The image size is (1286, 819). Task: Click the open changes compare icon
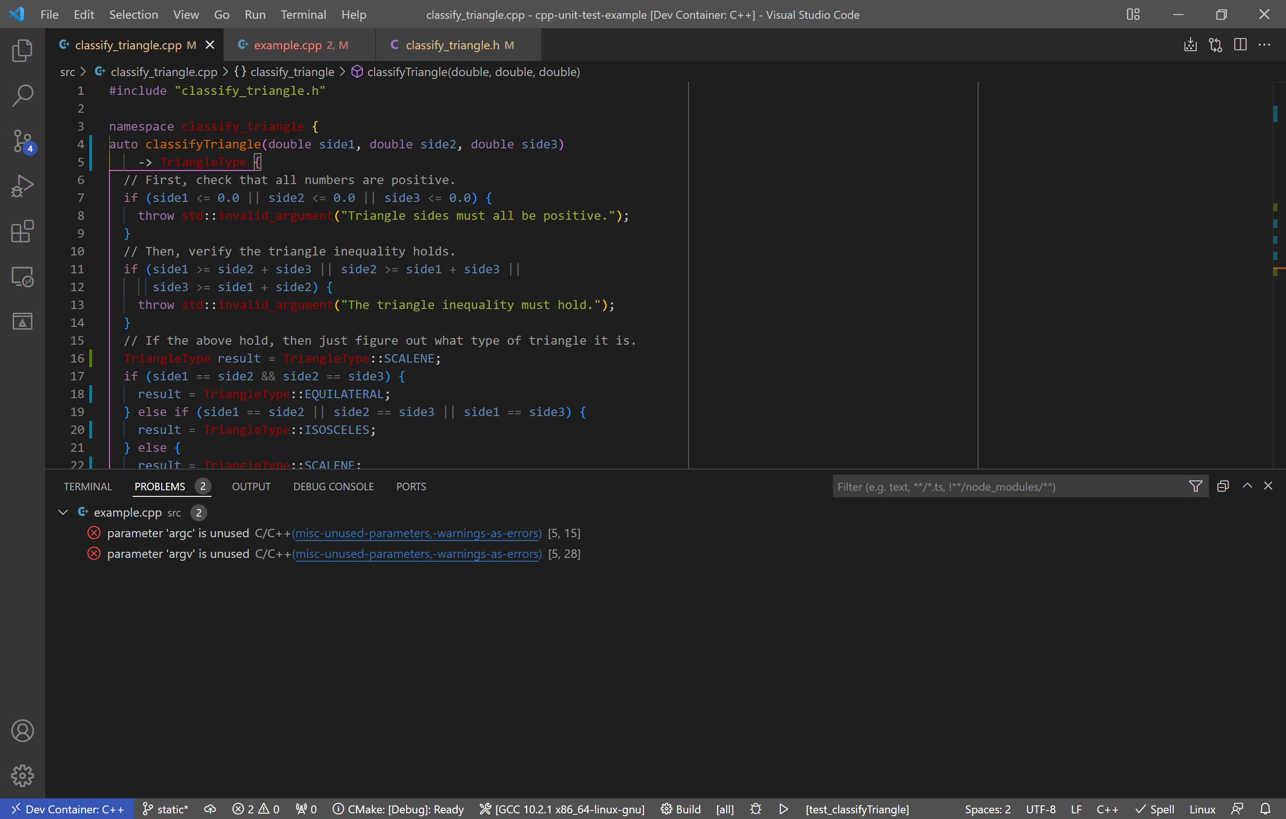tap(1215, 45)
